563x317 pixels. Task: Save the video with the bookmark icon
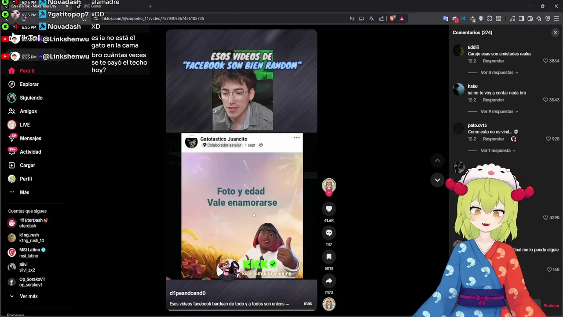329,257
